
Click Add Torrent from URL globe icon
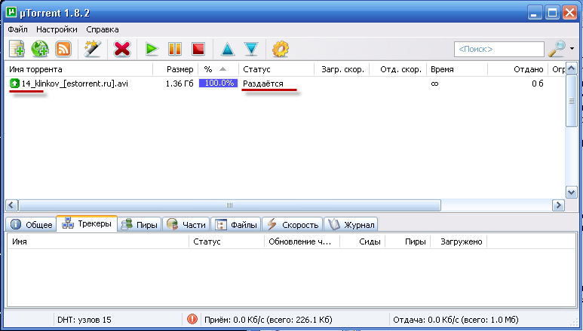(x=40, y=49)
